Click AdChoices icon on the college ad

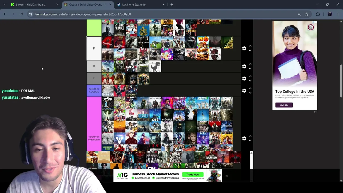[x=315, y=22]
